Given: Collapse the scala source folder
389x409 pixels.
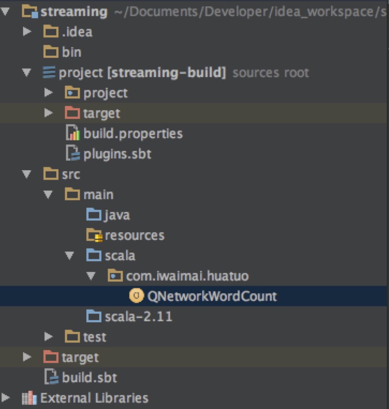Looking at the screenshot, I should (x=70, y=255).
